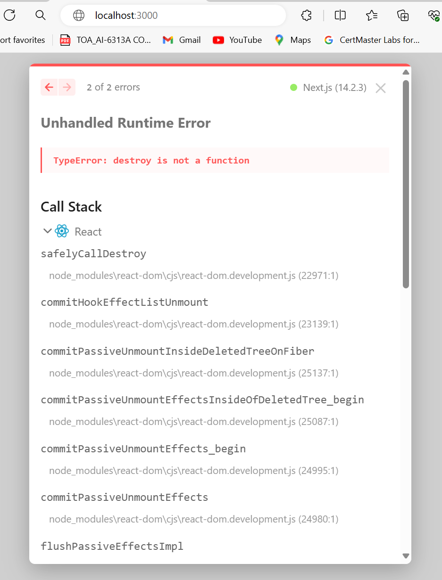The width and height of the screenshot is (442, 580).
Task: Open the YouTube bookmark
Action: (237, 40)
